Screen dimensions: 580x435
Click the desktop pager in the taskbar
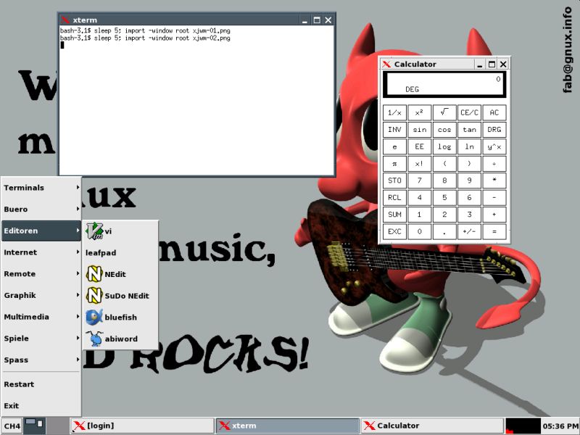click(x=34, y=426)
